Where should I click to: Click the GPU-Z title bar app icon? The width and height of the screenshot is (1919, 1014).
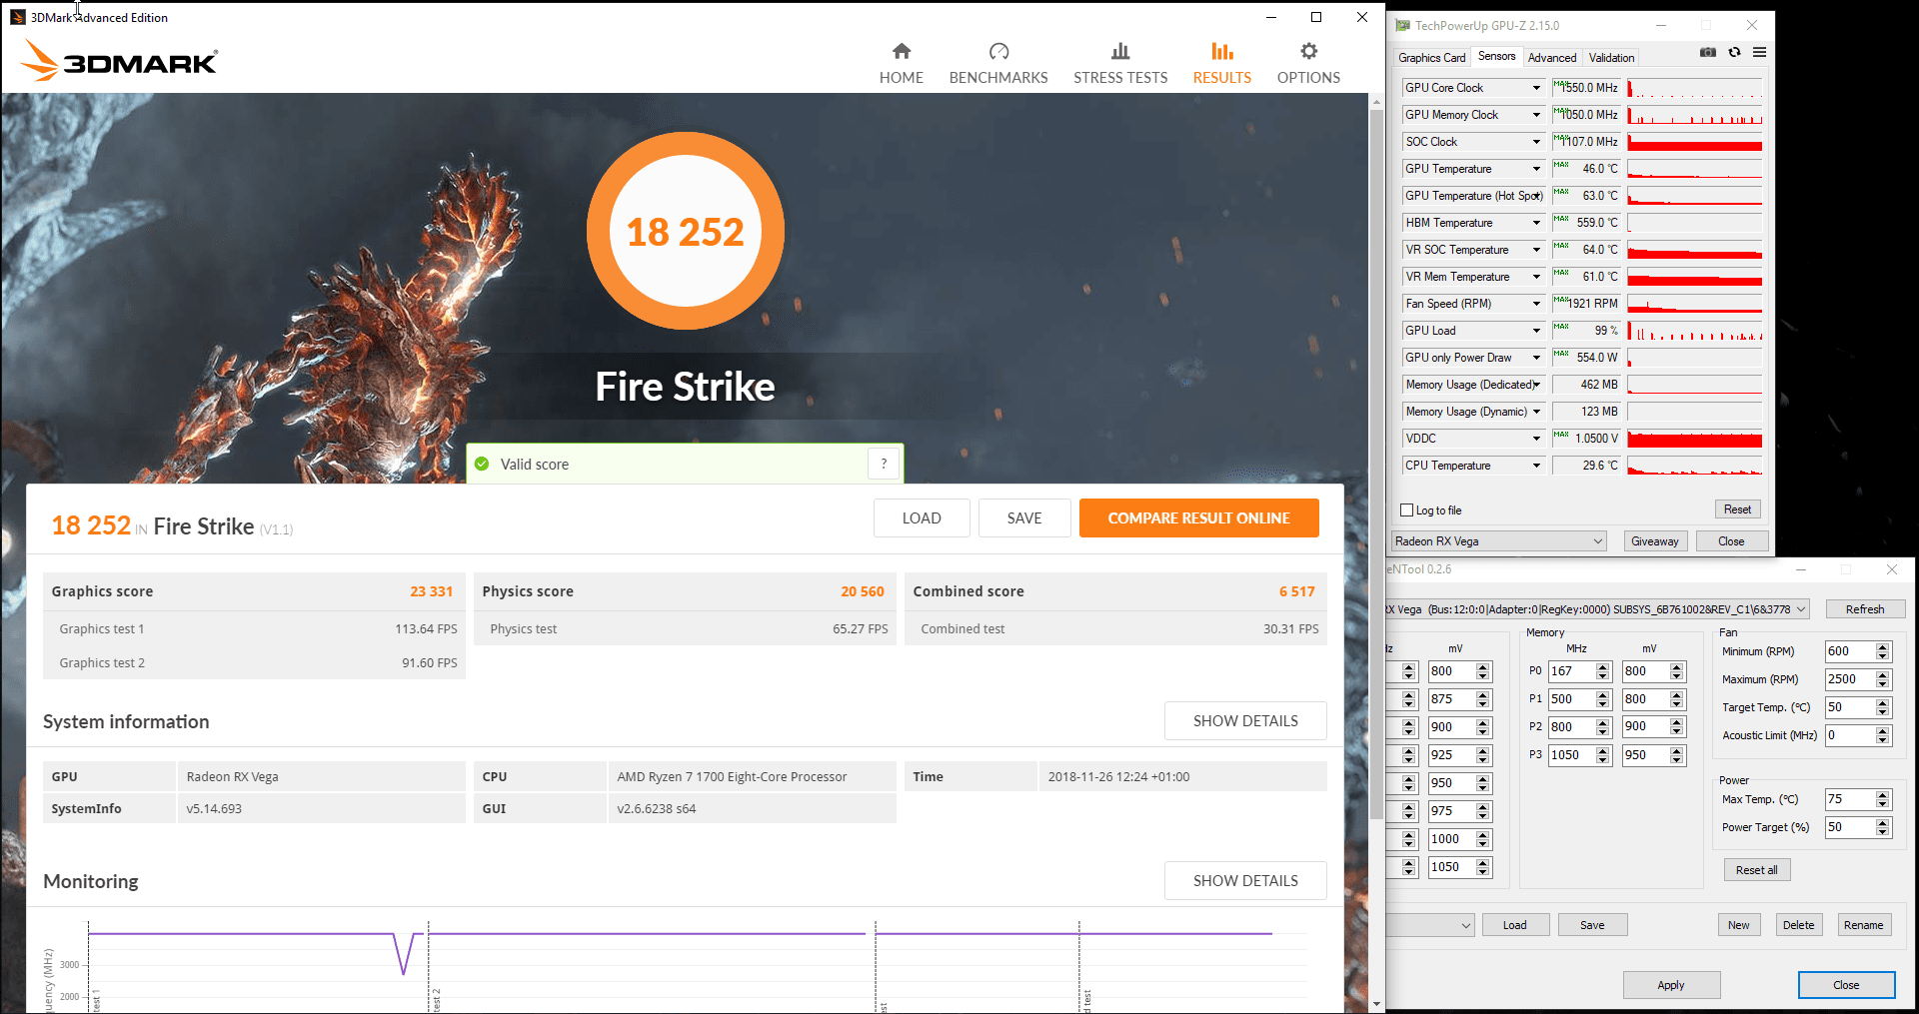(1402, 25)
